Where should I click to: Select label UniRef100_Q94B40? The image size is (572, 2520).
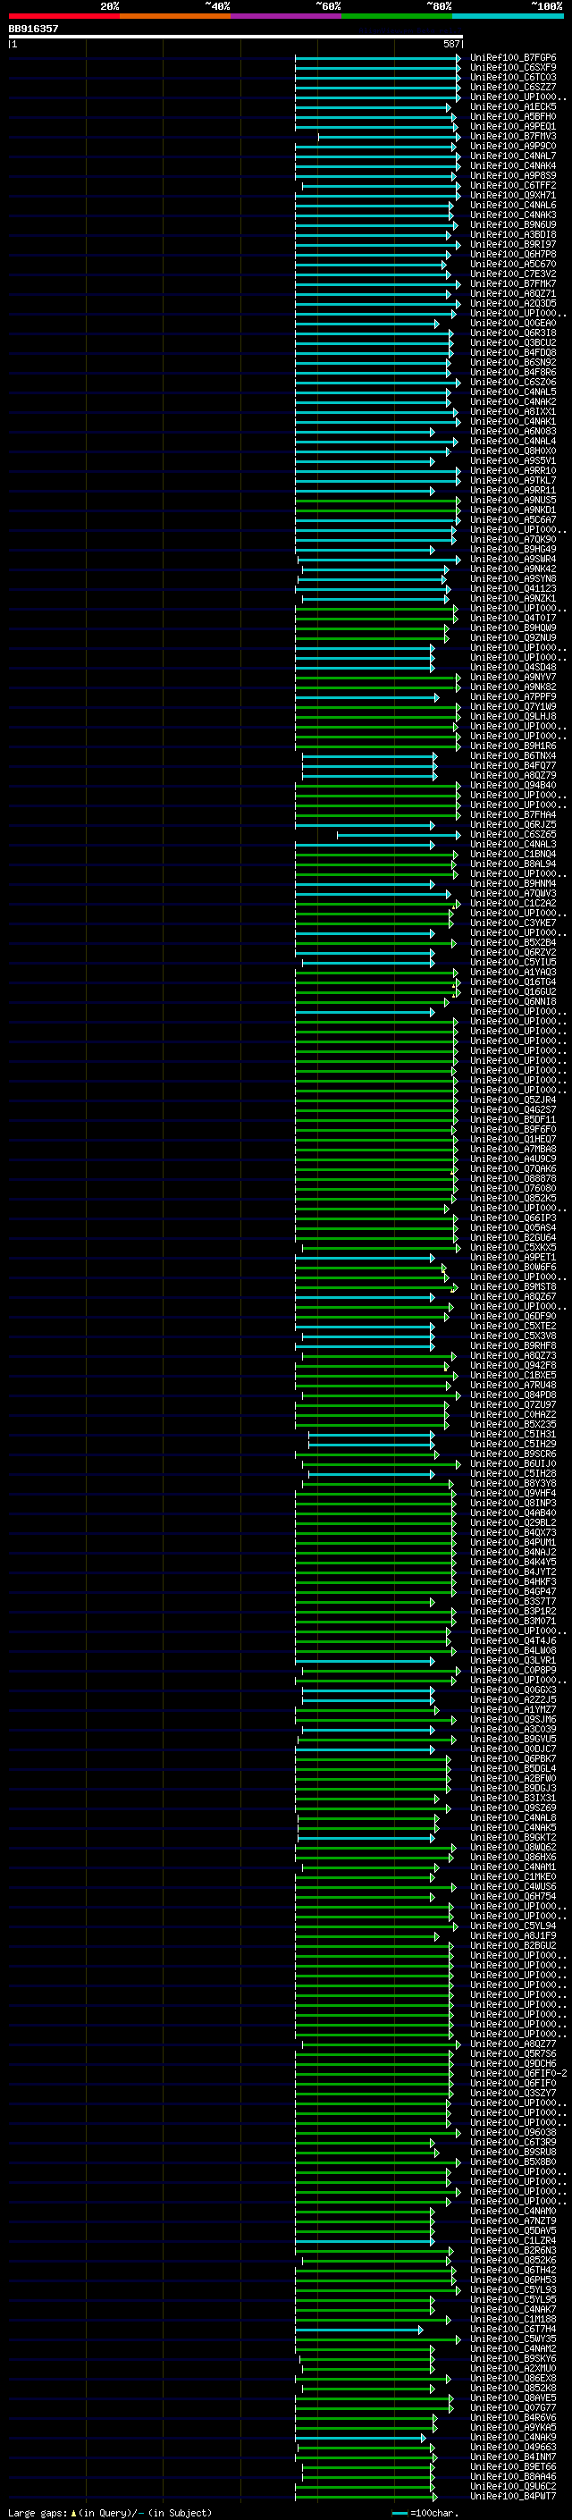(513, 786)
